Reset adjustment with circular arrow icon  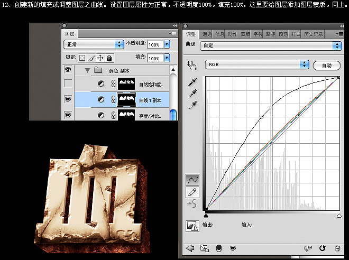[x=323, y=248]
